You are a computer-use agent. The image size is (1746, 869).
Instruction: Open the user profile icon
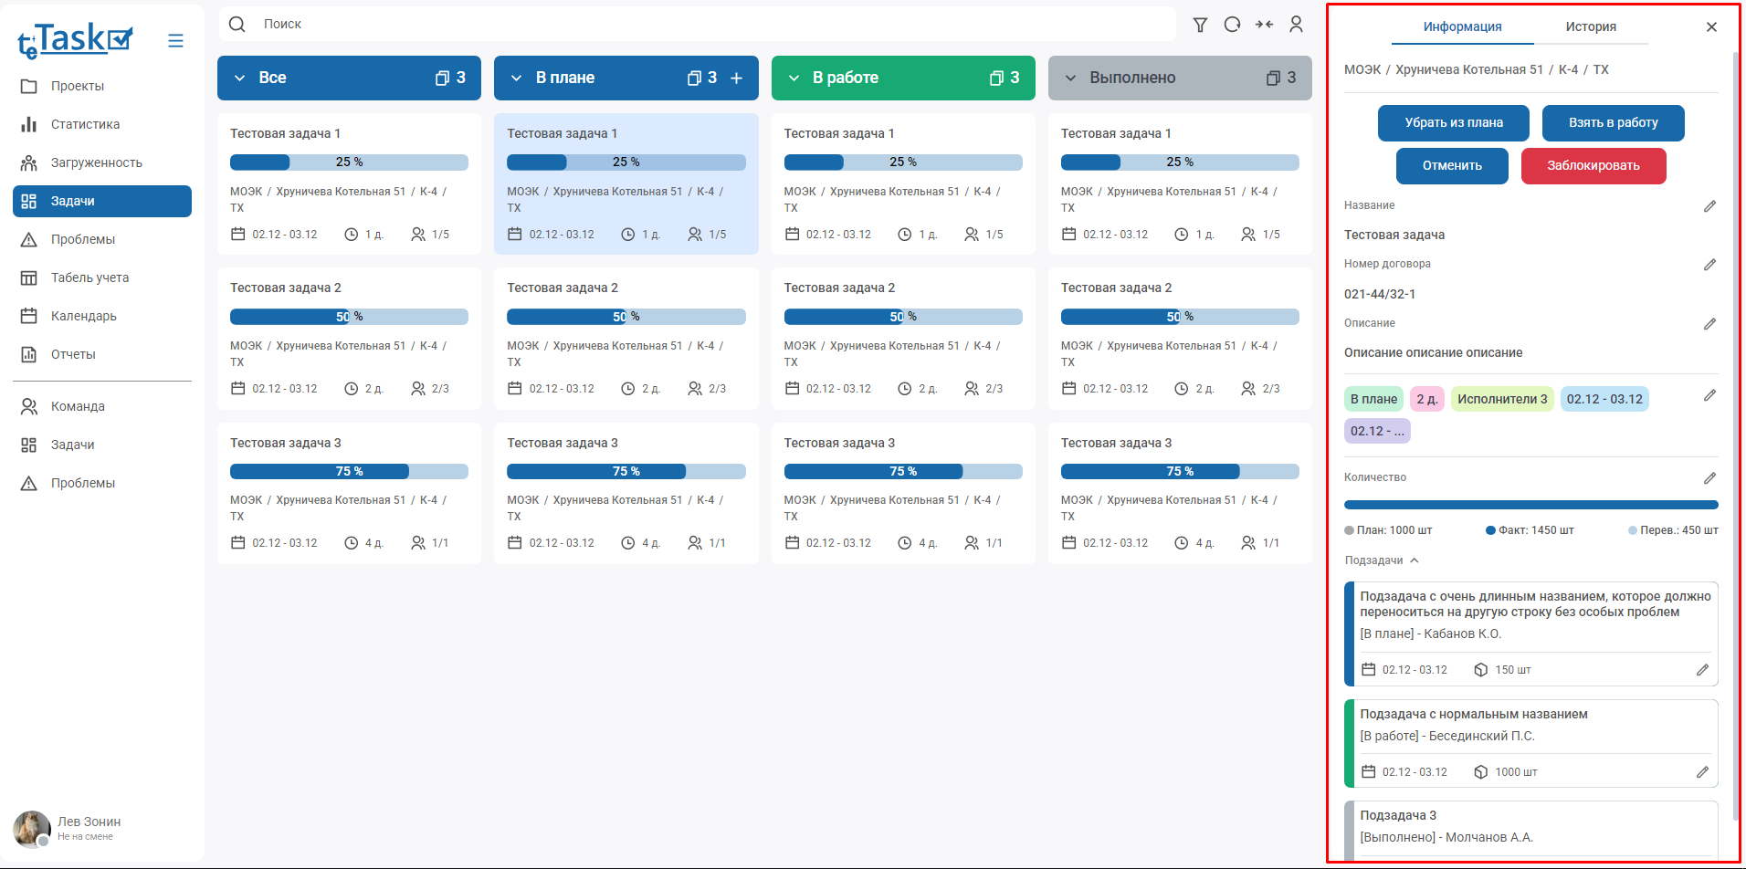coord(1296,25)
